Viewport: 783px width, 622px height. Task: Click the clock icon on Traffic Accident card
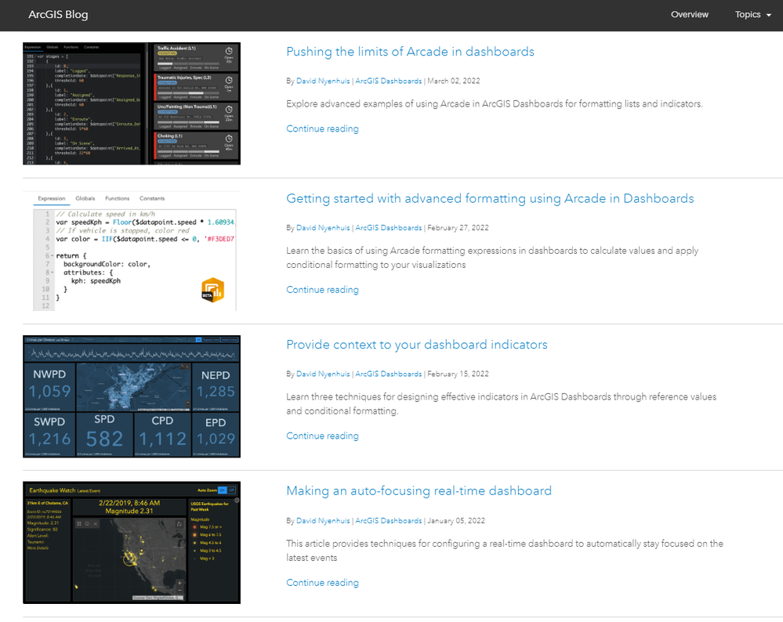(x=229, y=51)
